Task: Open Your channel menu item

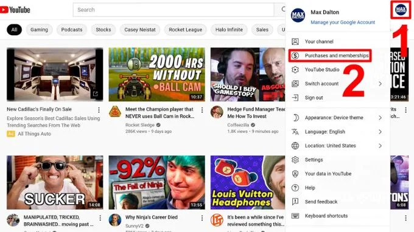Action: coord(337,42)
